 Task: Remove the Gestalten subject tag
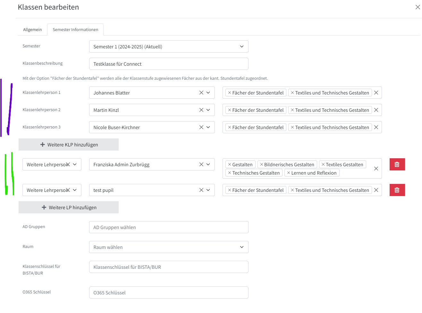(229, 164)
